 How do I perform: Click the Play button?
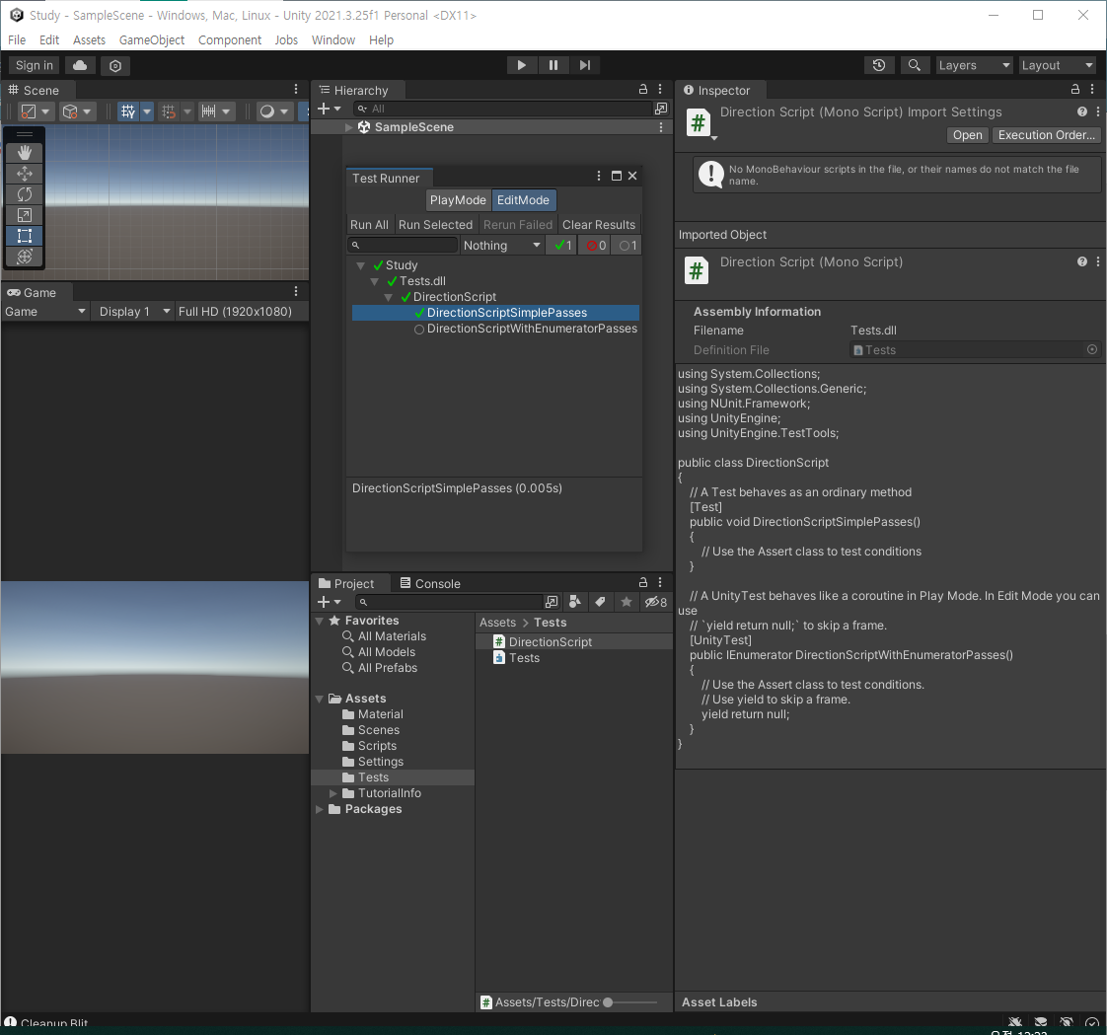pos(522,66)
